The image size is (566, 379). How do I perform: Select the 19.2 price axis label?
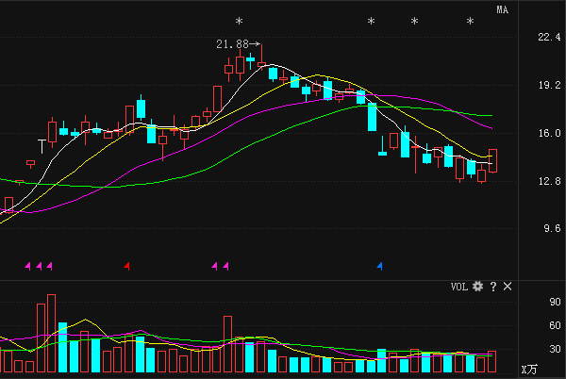point(549,86)
